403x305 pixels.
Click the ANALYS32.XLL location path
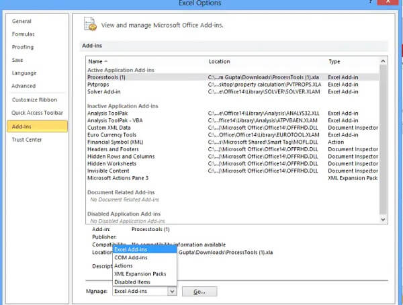coord(263,113)
